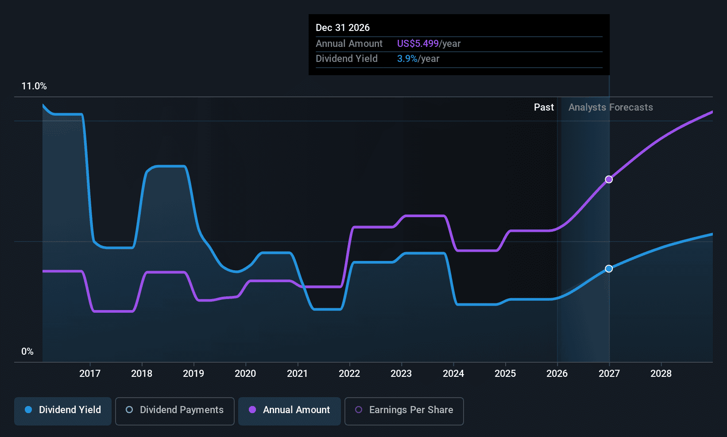Click the blue Dividend Yield data point marker
727x437 pixels.
point(609,268)
